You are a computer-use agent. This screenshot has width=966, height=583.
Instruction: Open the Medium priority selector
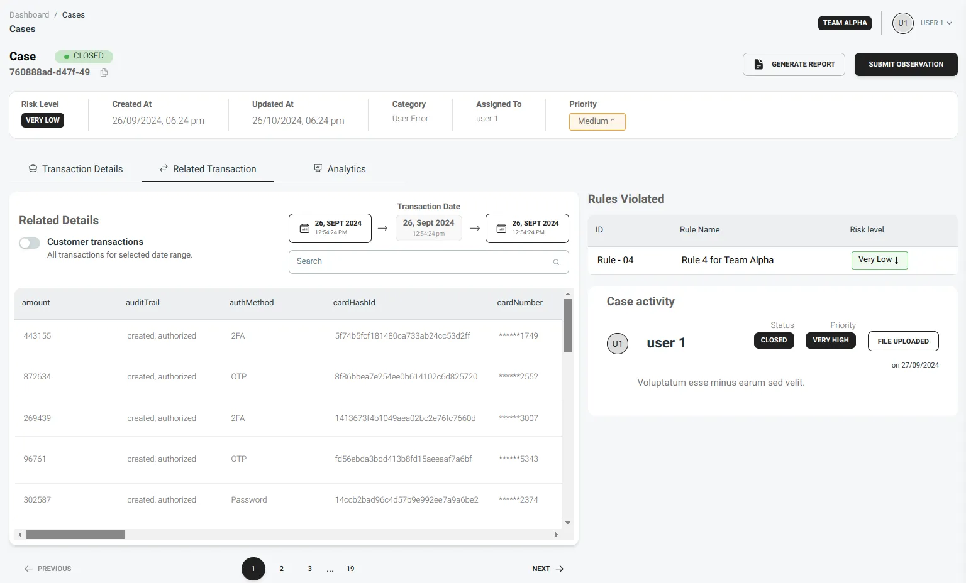(x=597, y=121)
